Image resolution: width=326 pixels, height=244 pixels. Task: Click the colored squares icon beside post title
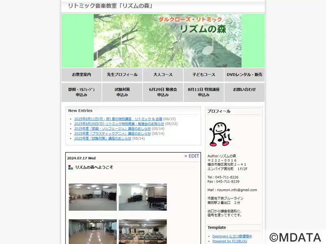point(70,167)
